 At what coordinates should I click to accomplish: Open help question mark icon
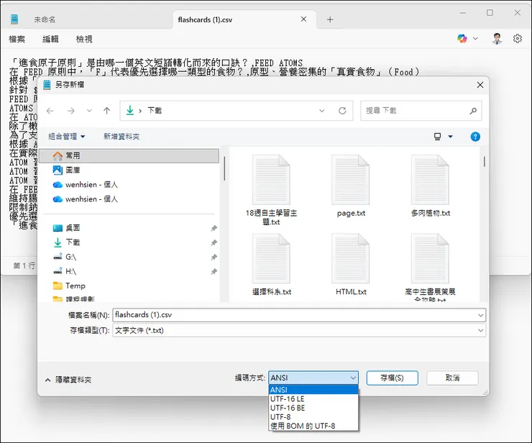475,137
